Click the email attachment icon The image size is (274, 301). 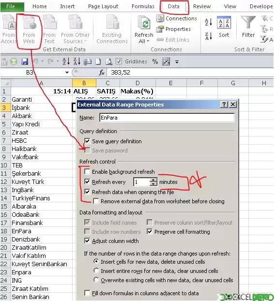click(88, 61)
